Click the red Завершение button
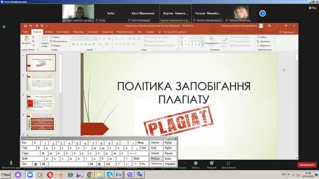This screenshot has height=179, width=319. [x=307, y=165]
